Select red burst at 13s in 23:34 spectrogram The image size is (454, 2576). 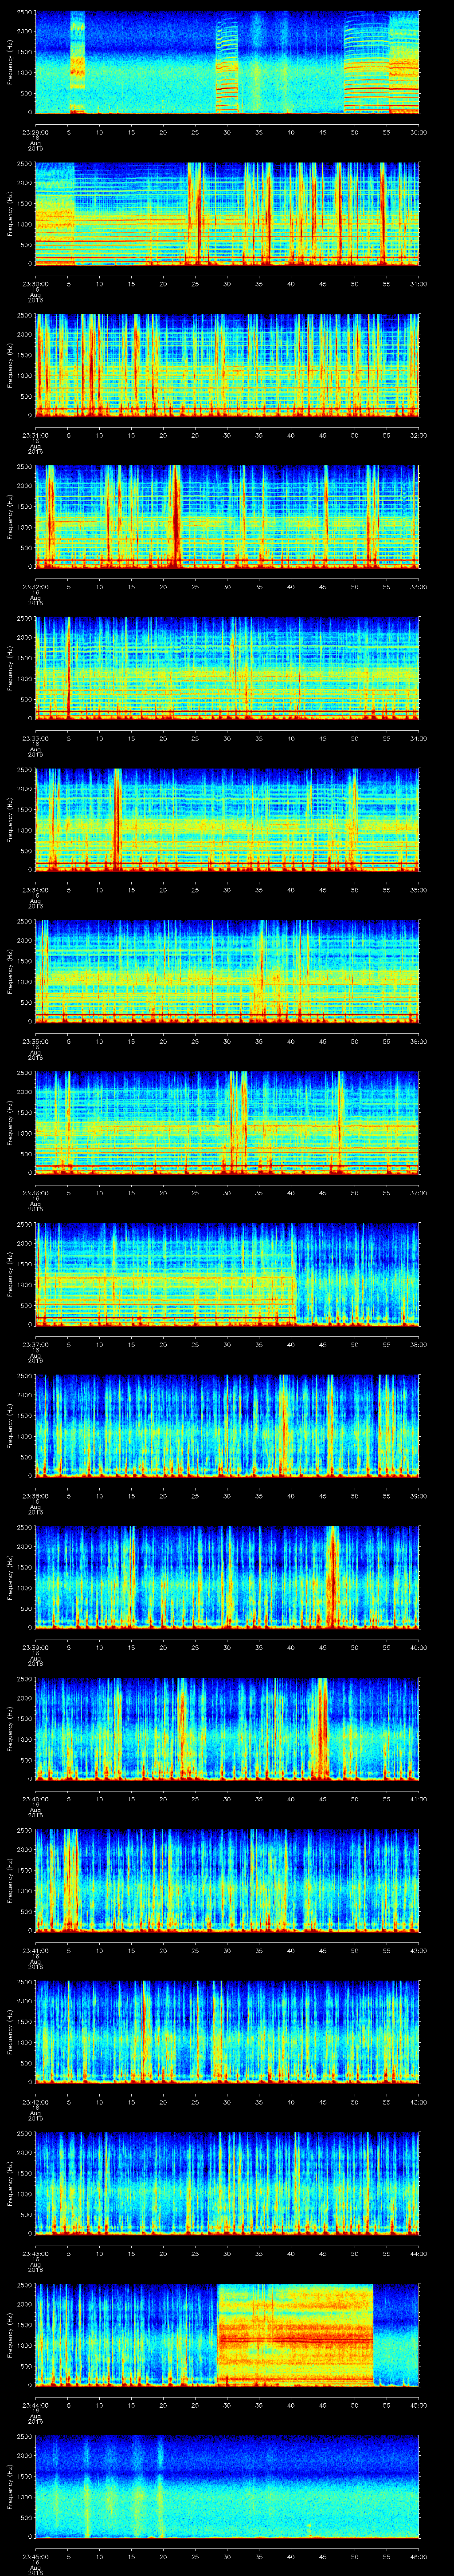click(117, 818)
